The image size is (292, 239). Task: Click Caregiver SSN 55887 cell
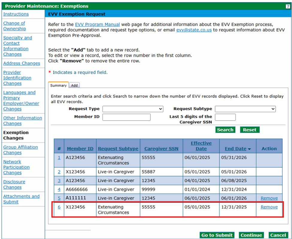[161, 172]
